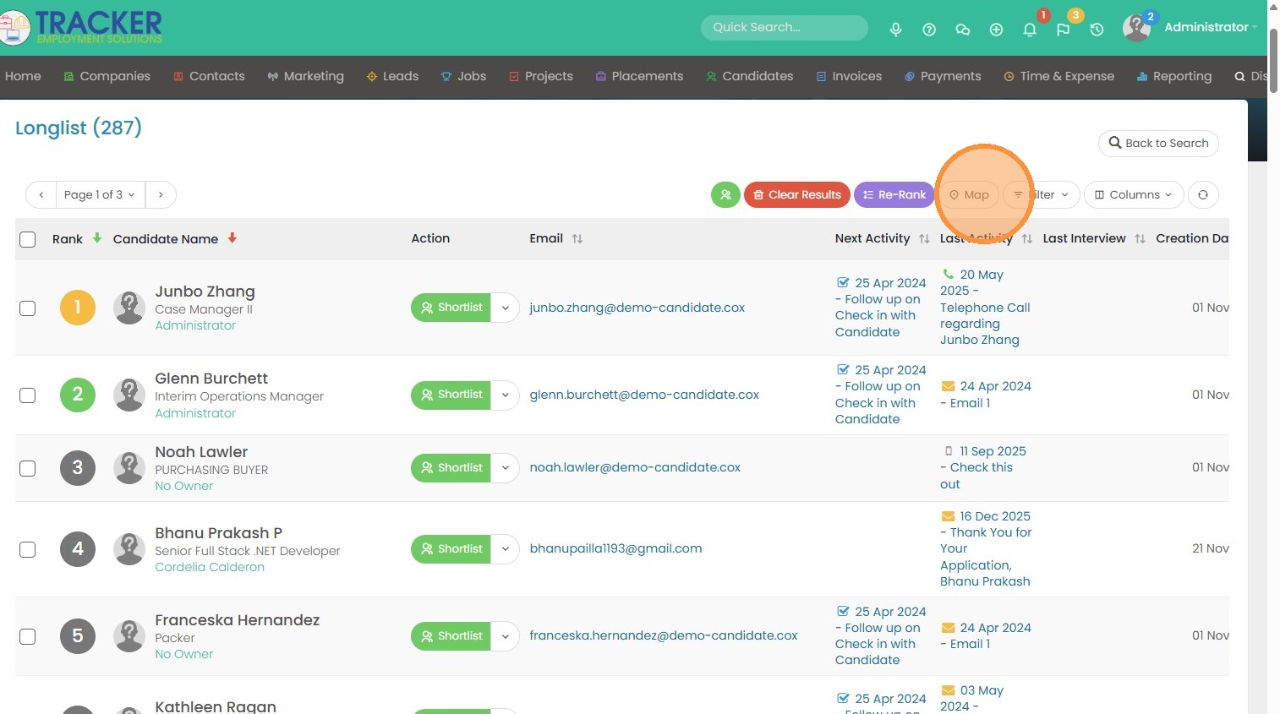
Task: Click the refresh results icon
Action: pos(1202,195)
